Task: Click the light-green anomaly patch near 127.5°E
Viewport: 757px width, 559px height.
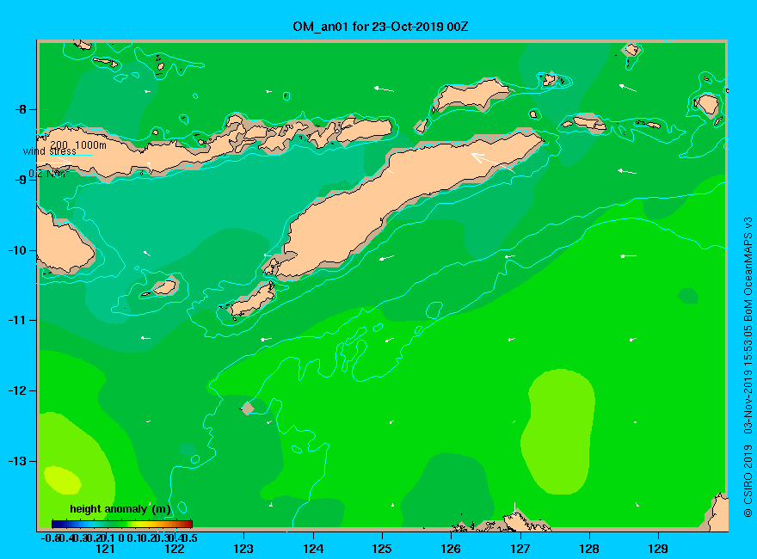Action: (x=558, y=431)
